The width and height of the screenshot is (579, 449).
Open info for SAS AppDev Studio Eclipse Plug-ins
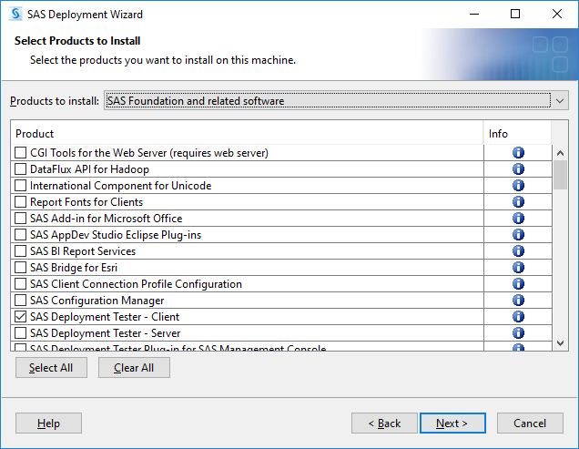518,235
